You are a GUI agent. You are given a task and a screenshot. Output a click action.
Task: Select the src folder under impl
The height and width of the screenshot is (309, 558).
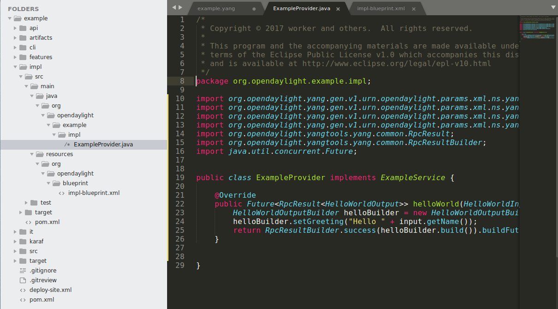coord(39,77)
